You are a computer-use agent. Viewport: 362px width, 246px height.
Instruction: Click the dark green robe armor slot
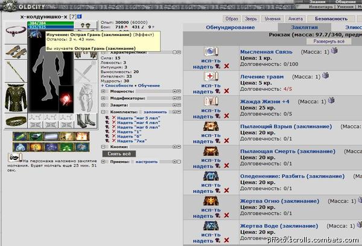pos(16,98)
